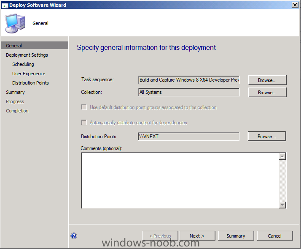
Task: Click comments scrollbar up arrow
Action: pyautogui.click(x=282, y=156)
